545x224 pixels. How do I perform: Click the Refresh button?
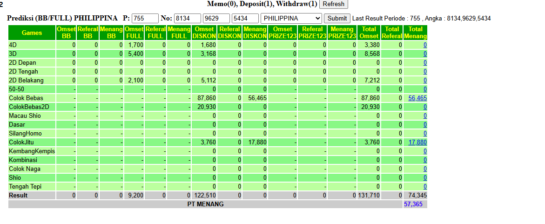coord(333,4)
